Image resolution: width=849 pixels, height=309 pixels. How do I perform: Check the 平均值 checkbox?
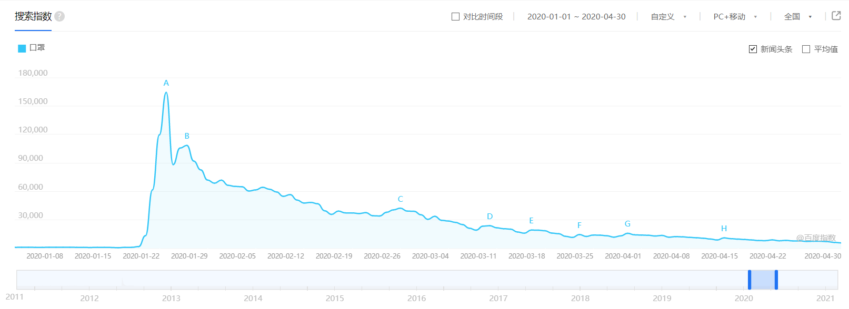point(806,49)
